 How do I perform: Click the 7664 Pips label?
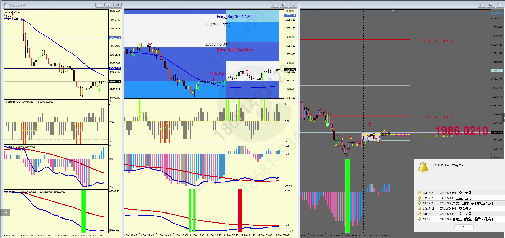point(218,74)
